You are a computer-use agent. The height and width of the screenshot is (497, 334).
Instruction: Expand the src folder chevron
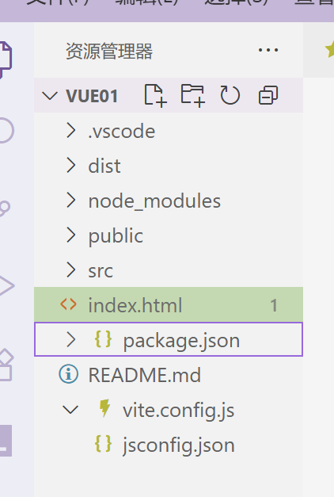pos(71,270)
